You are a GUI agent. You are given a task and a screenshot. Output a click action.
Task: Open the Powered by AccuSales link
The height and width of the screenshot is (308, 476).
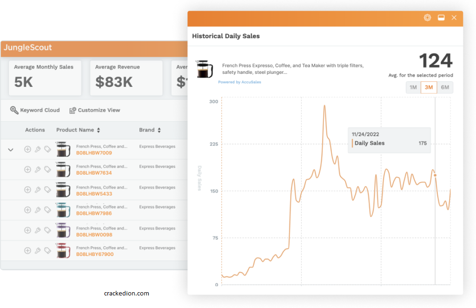[239, 82]
